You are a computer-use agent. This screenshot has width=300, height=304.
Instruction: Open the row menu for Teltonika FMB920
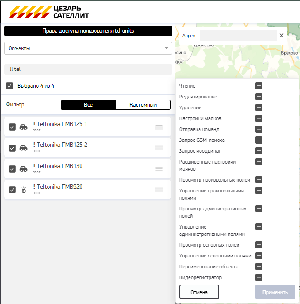pyautogui.click(x=159, y=190)
